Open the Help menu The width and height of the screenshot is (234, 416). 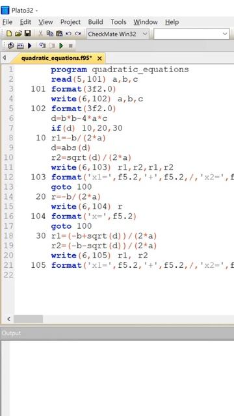[172, 22]
